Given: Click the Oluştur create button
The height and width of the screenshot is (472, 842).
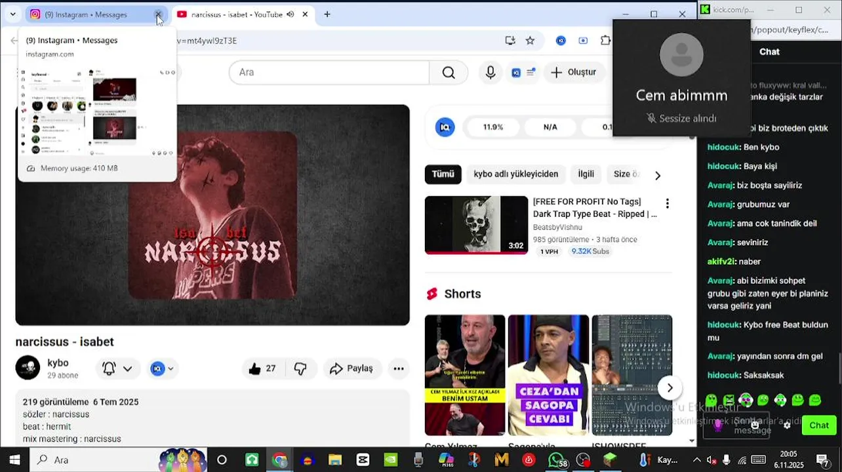Looking at the screenshot, I should [x=574, y=72].
